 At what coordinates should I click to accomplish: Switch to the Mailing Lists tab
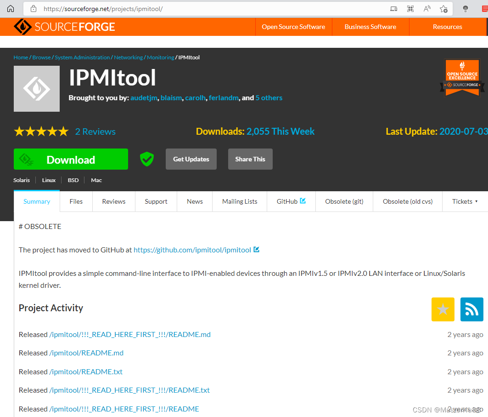(240, 202)
